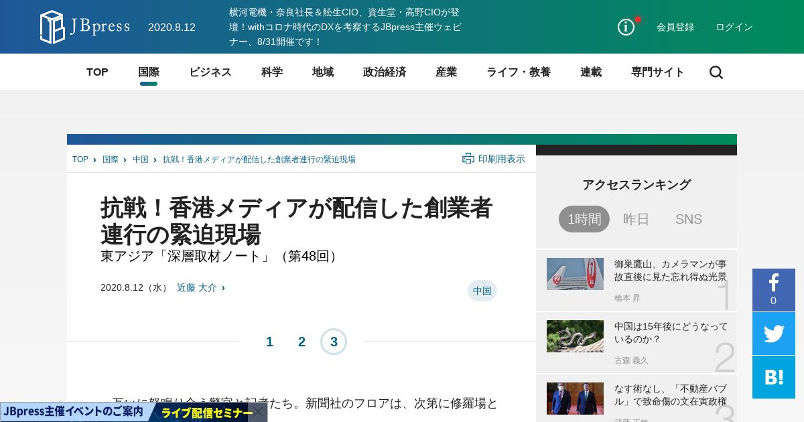804x422 pixels.
Task: Switch ranking to 昨日 tab
Action: 636,219
